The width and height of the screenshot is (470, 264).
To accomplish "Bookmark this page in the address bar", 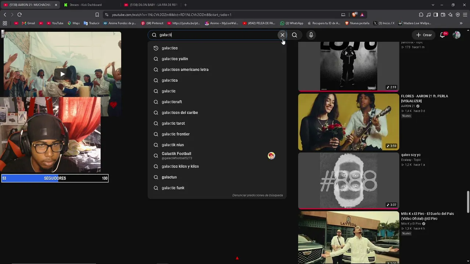I will (97, 15).
